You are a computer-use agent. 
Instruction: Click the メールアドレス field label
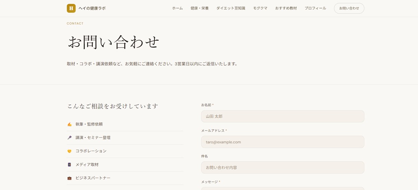click(214, 131)
